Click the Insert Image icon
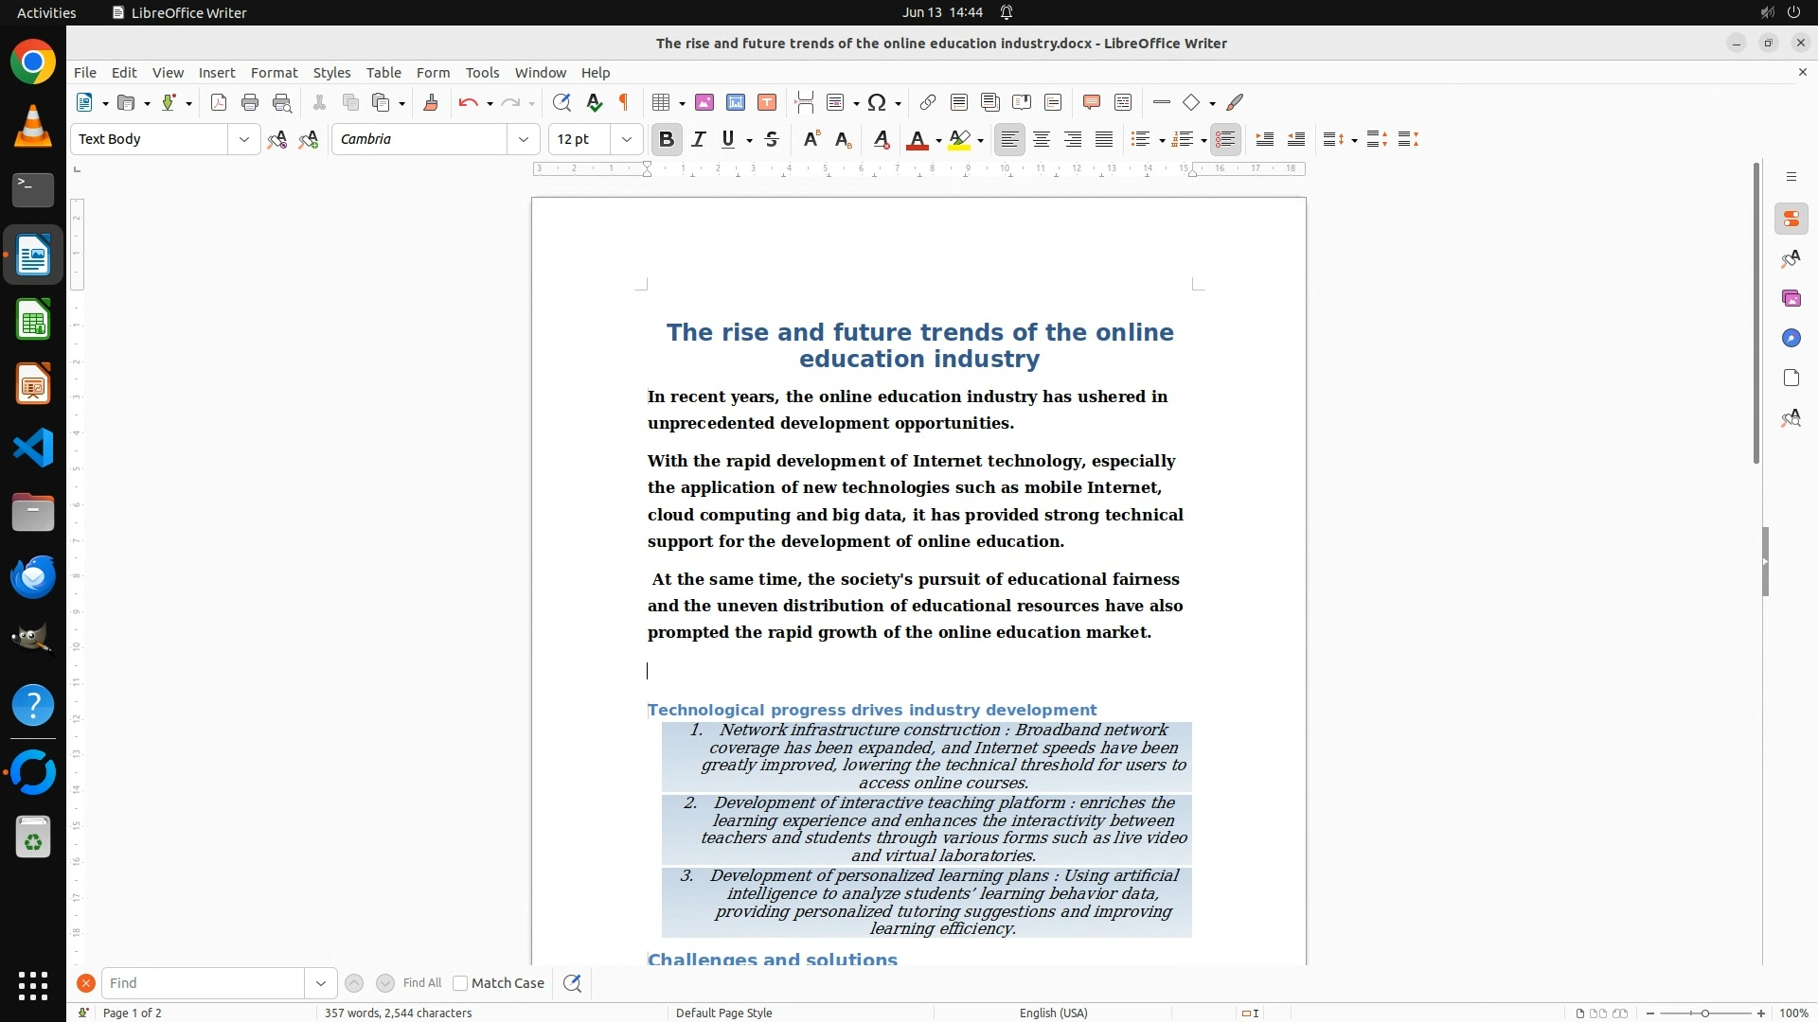 (x=704, y=102)
